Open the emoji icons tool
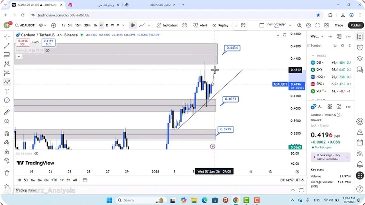Screen dimensions: 365x205 (7, 100)
